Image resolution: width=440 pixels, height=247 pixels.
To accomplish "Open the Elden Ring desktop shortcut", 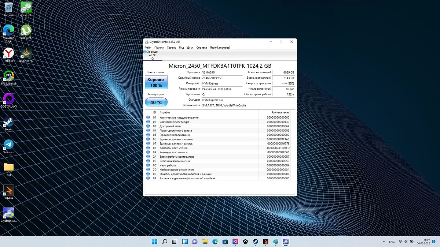I will point(26,53).
